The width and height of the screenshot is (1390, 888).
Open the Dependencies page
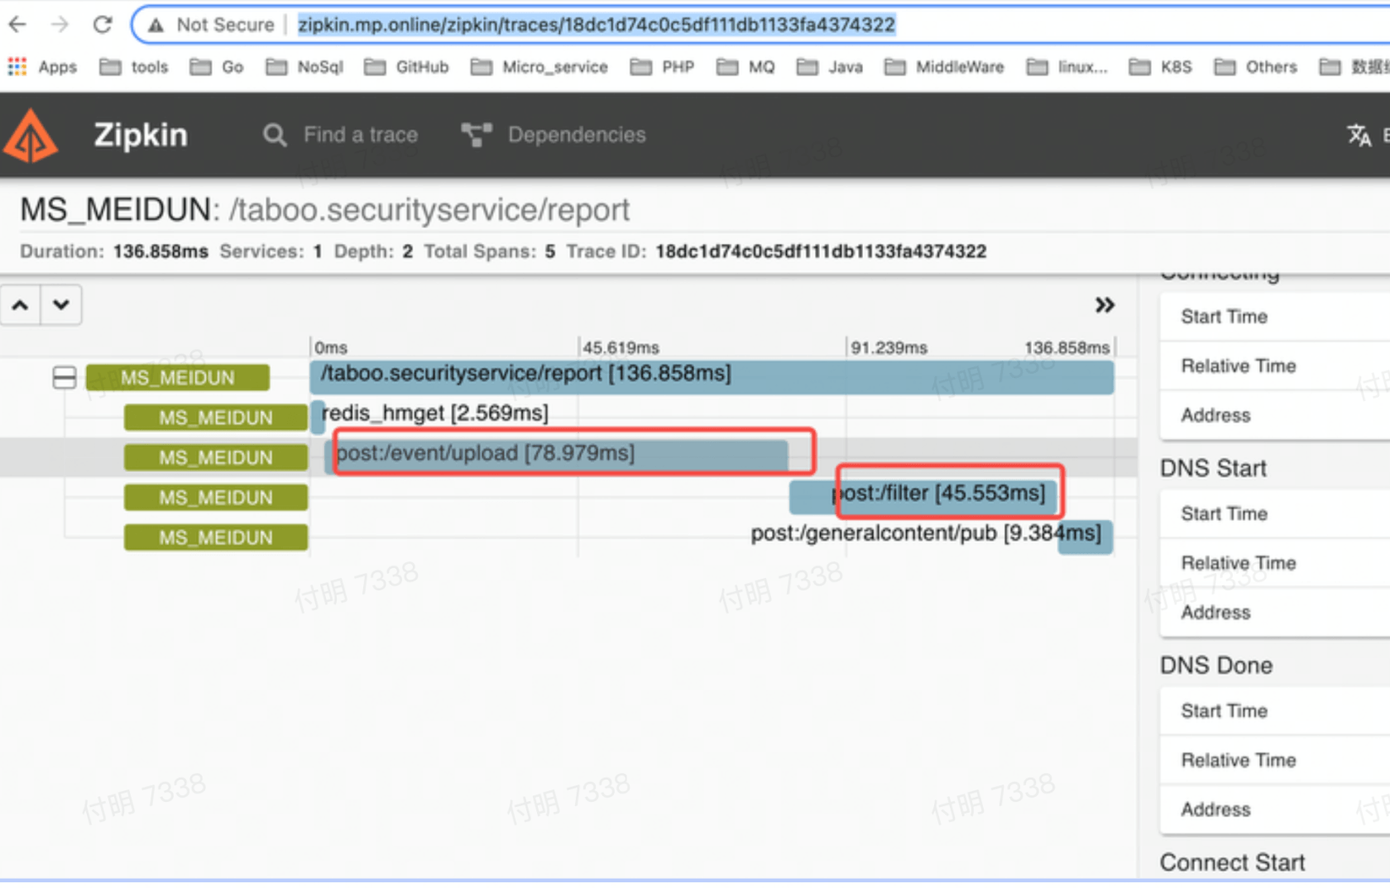pyautogui.click(x=554, y=135)
